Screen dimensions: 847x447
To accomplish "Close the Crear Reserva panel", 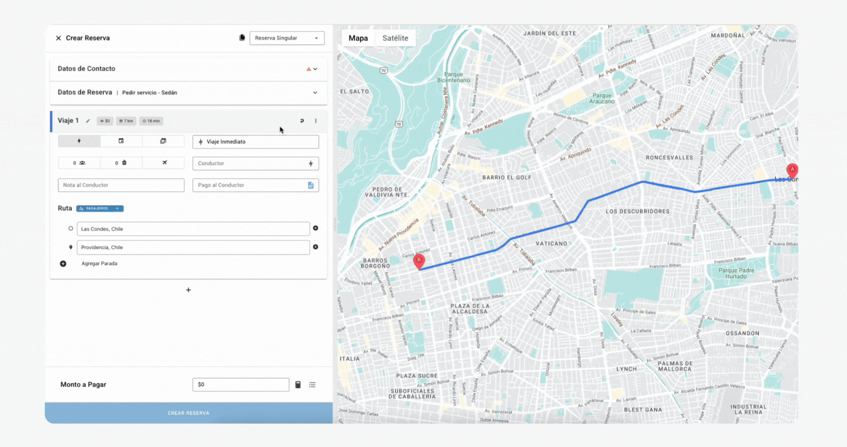I will click(58, 38).
